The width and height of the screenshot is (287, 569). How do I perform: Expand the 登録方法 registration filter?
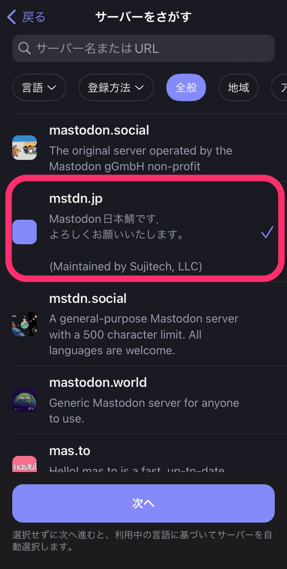tap(116, 88)
